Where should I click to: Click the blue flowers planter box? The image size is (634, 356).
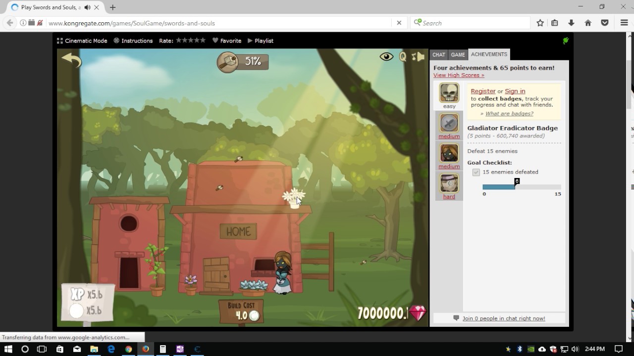coord(254,288)
